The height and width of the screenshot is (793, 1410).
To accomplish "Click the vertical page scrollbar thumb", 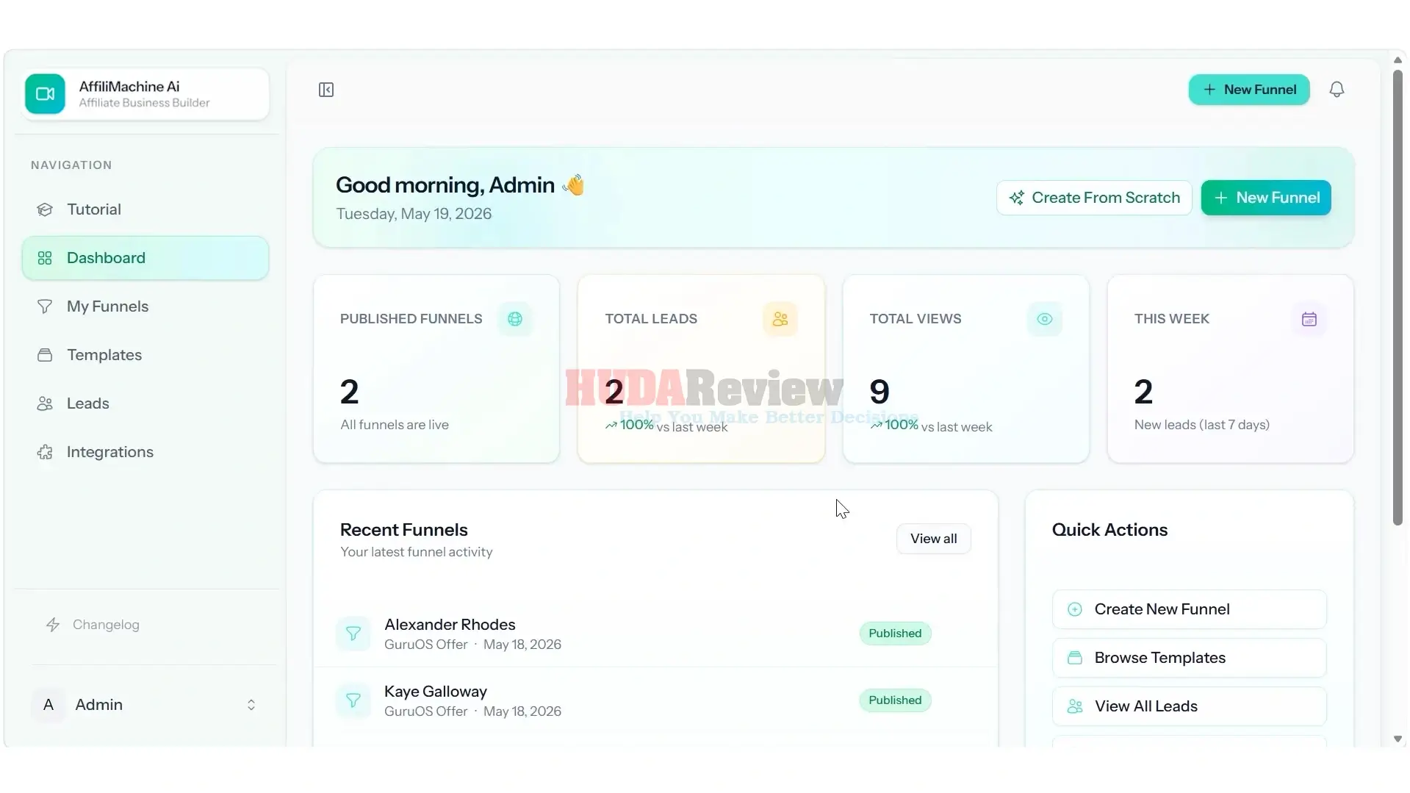I will point(1398,298).
